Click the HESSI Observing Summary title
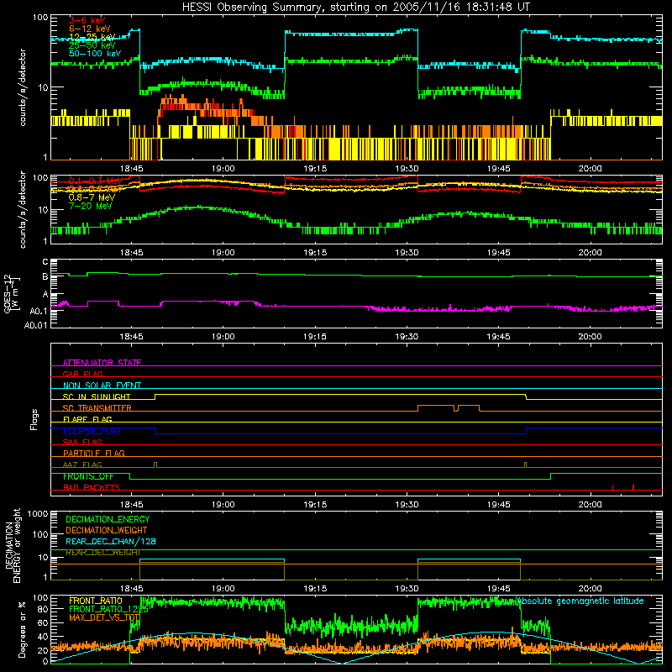The image size is (672, 672). click(356, 8)
